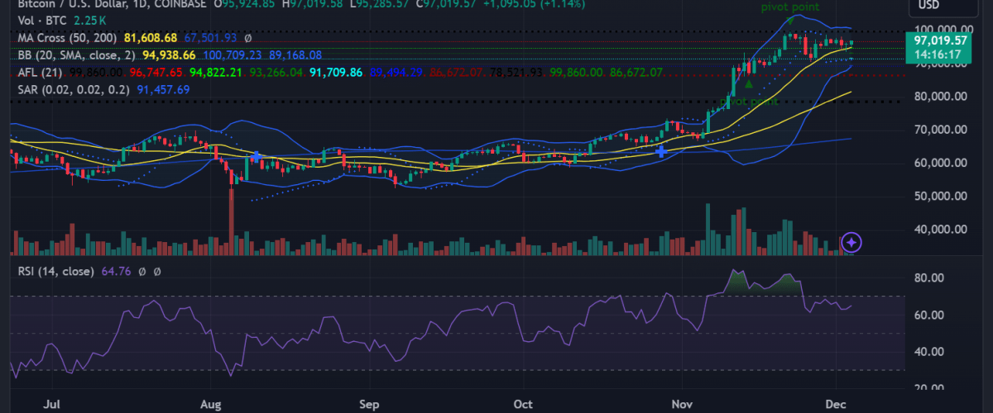Viewport: 993px width, 413px height.
Task: Click the Nov label on the time axis
Action: [683, 406]
